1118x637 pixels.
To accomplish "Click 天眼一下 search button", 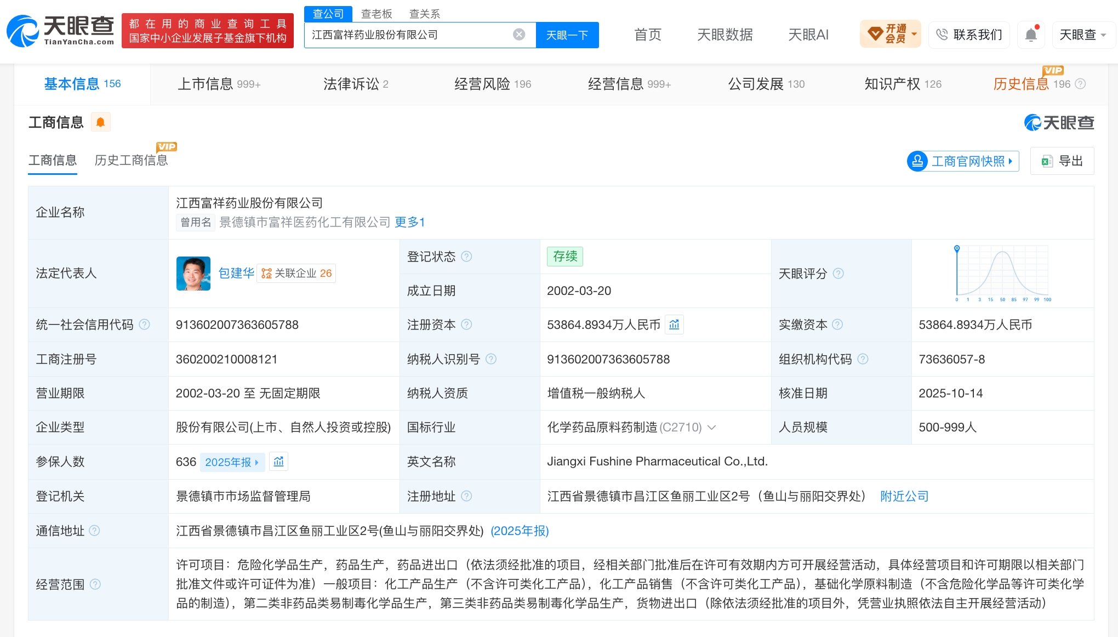I will [x=567, y=35].
